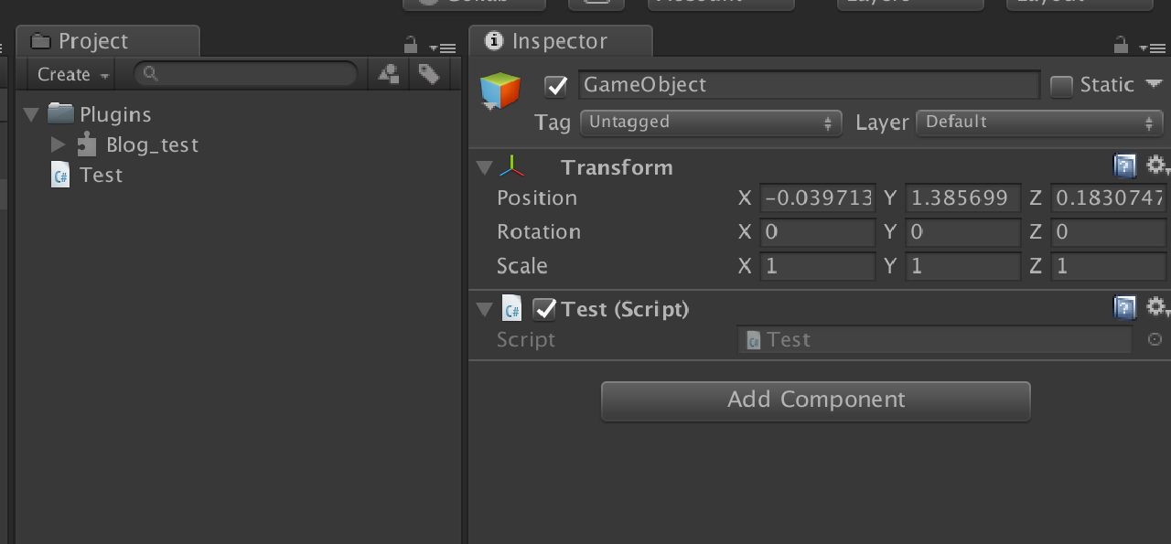Screen dimensions: 1171x544
Task: Click the Transform component title
Action: (x=617, y=167)
